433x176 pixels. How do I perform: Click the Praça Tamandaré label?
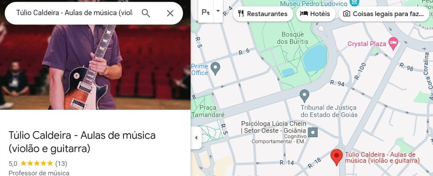pos(208,111)
